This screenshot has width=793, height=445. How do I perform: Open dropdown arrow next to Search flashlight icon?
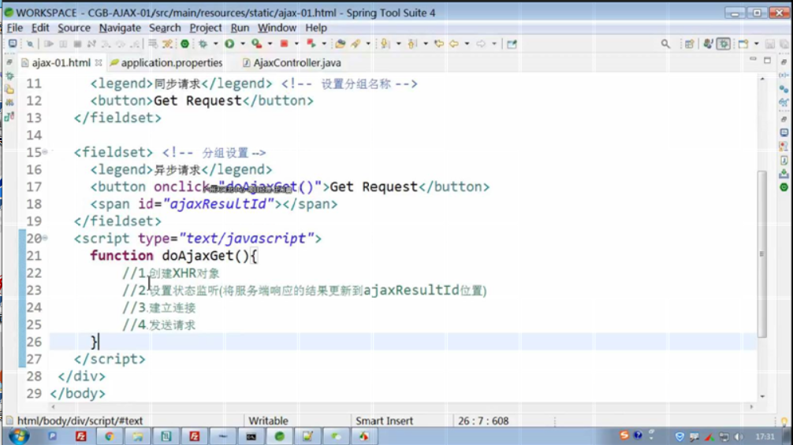click(368, 44)
